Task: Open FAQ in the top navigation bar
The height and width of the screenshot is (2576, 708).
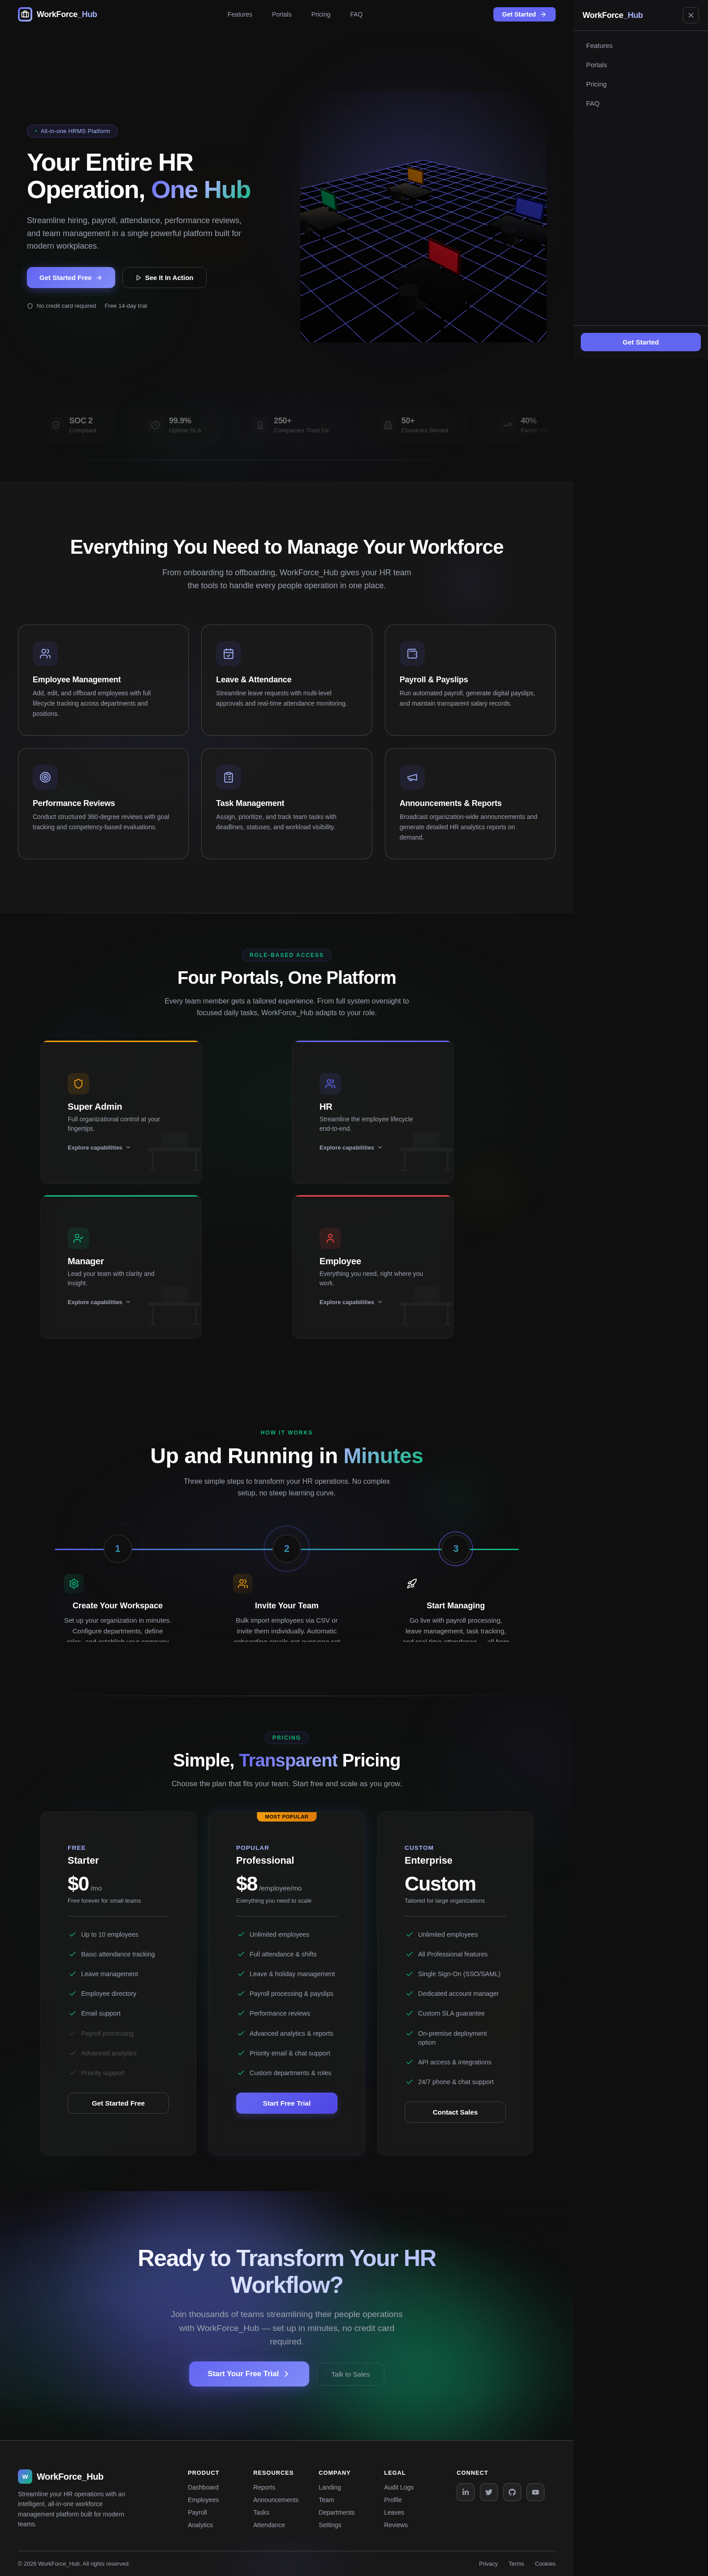Action: point(356,14)
